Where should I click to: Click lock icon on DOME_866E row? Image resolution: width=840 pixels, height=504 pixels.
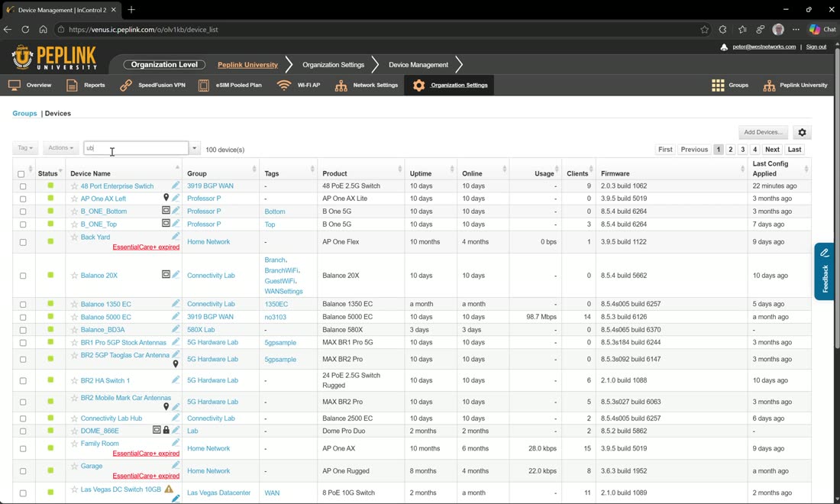[x=166, y=430]
